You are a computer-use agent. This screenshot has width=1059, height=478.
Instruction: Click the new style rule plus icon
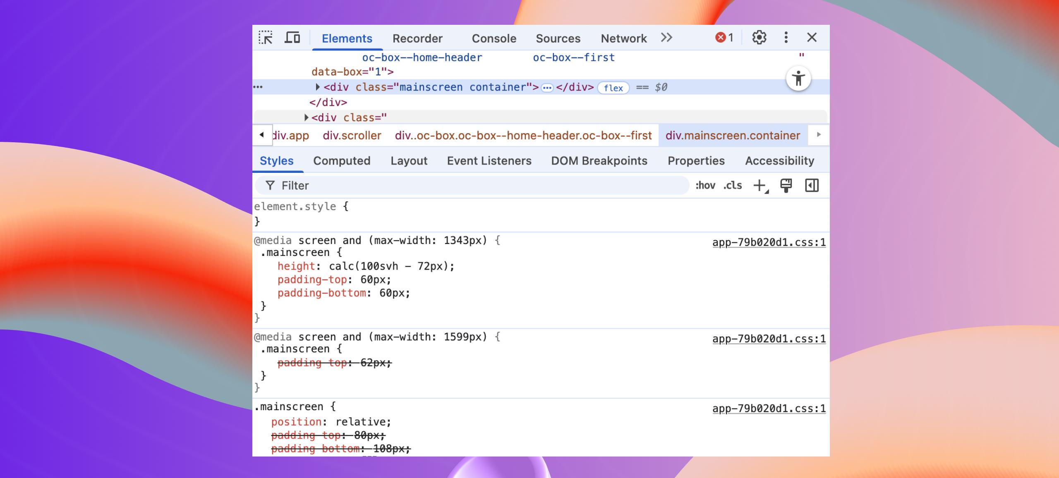[760, 186]
